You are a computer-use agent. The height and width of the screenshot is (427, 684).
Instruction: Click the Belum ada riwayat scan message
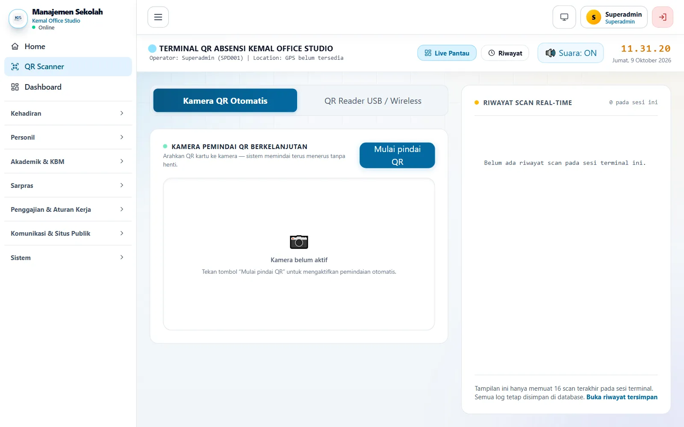(565, 163)
